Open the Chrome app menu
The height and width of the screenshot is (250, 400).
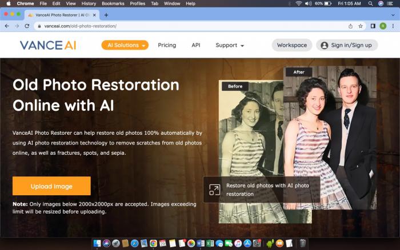pos(25,3)
